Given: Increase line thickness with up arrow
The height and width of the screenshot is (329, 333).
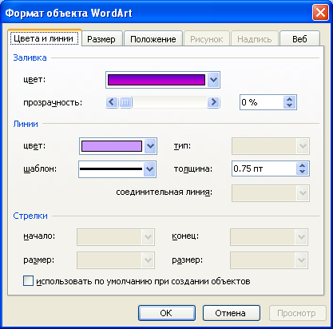Looking at the screenshot, I should pos(302,165).
